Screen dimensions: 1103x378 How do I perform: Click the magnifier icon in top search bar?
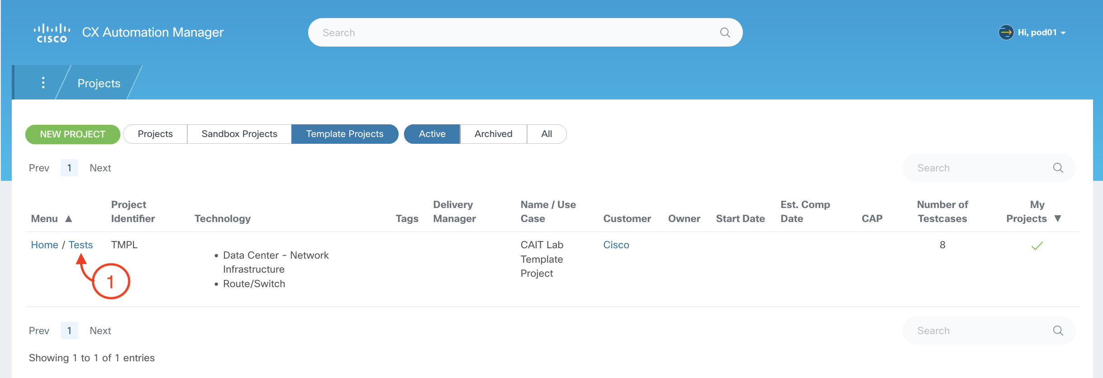(x=725, y=33)
